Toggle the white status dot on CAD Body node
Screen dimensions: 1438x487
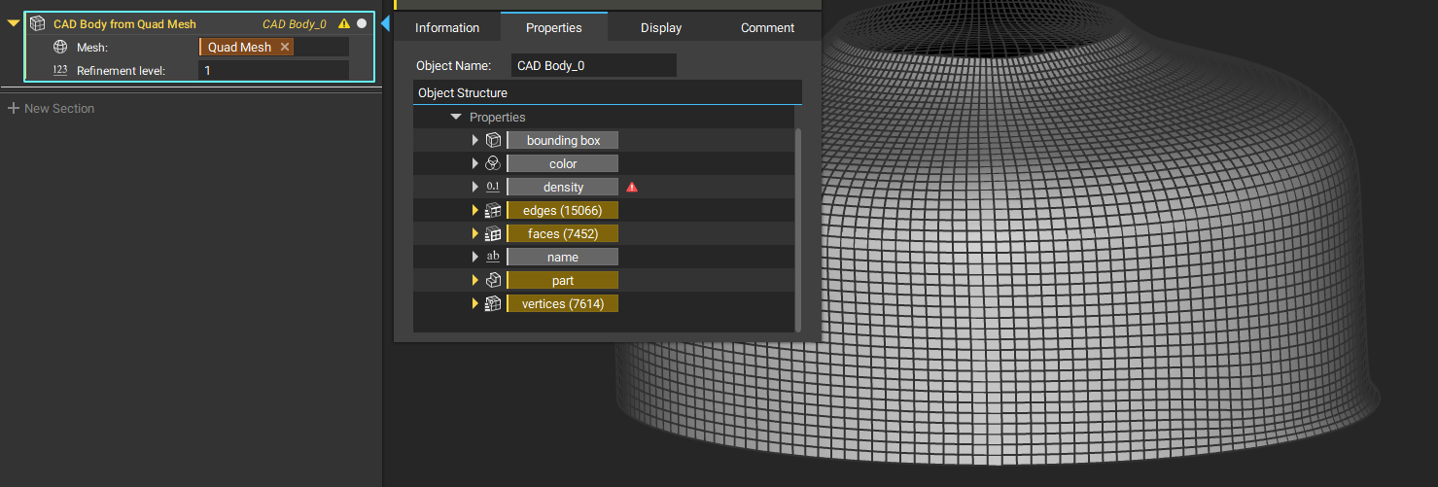click(362, 23)
